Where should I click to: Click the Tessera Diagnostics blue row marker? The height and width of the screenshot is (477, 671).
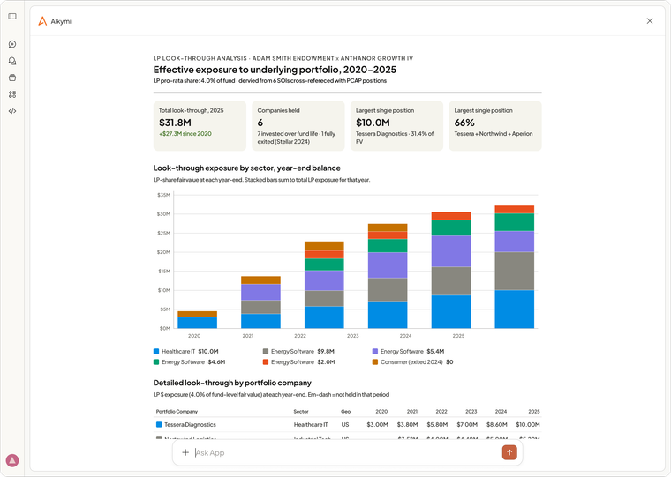tap(159, 424)
